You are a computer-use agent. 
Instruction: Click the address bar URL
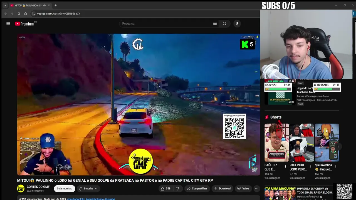(x=58, y=14)
